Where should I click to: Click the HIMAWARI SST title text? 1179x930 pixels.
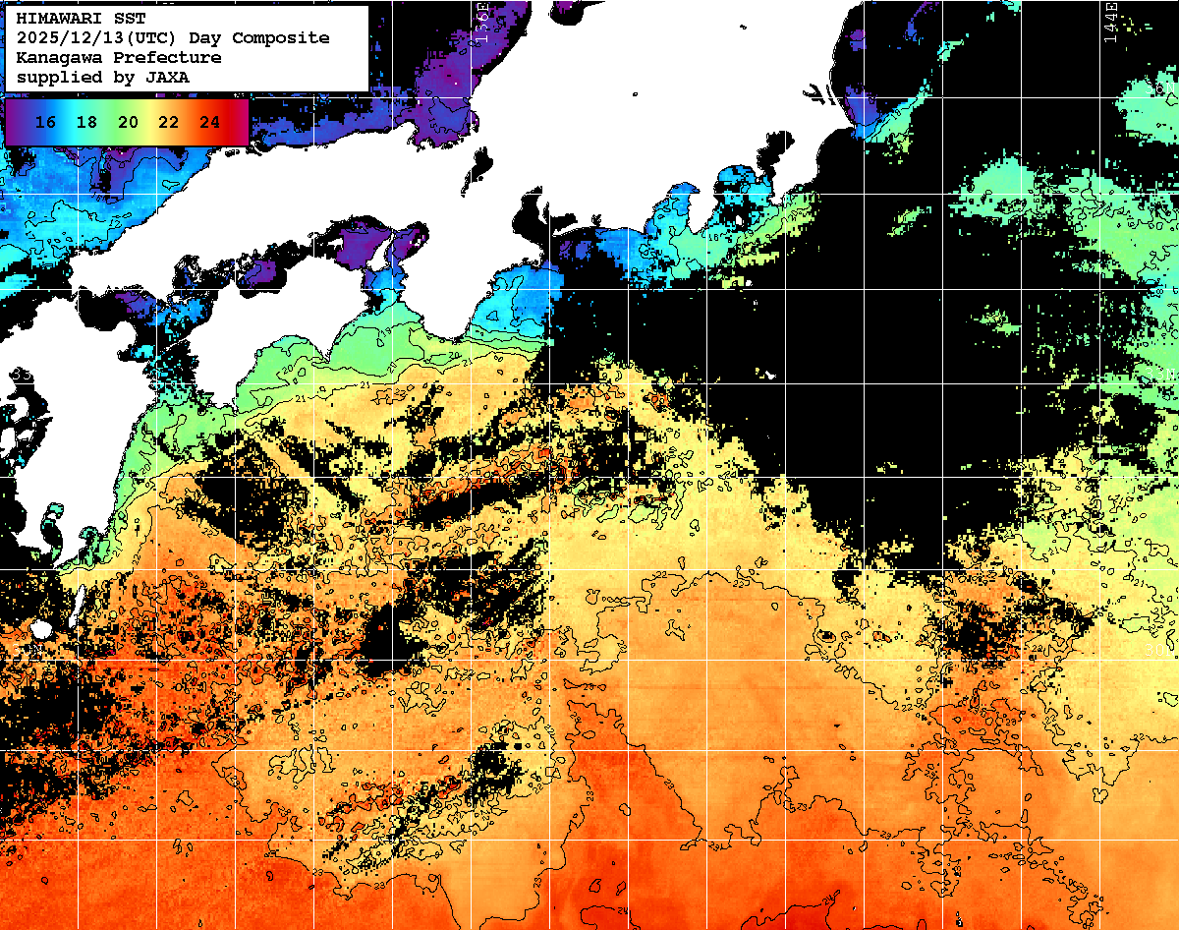[80, 20]
